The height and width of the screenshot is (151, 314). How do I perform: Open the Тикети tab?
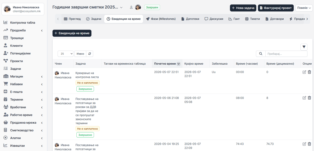click(253, 19)
